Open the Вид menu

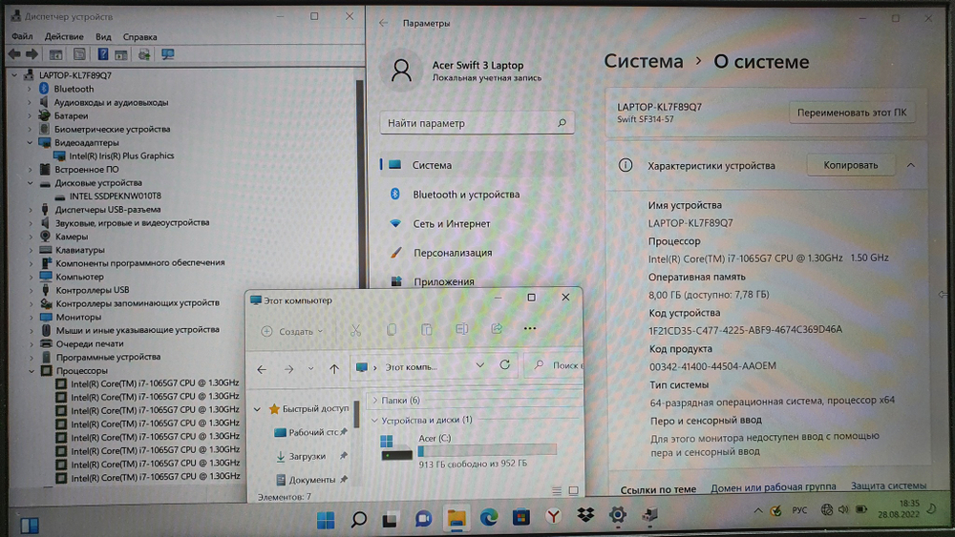coord(103,36)
